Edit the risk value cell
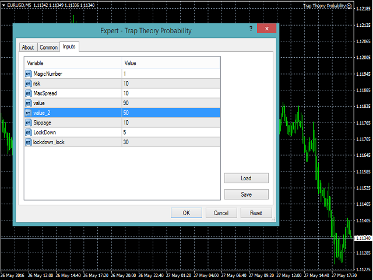Screen dimensions: 373x280 tap(171, 83)
